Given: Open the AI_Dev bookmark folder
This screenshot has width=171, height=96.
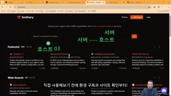Looking at the screenshot, I should (x=21, y=11).
